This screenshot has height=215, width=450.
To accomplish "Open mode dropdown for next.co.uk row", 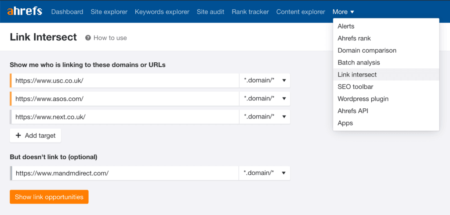I will (265, 117).
